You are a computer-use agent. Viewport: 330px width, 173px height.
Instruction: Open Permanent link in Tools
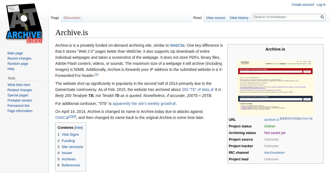[18, 106]
